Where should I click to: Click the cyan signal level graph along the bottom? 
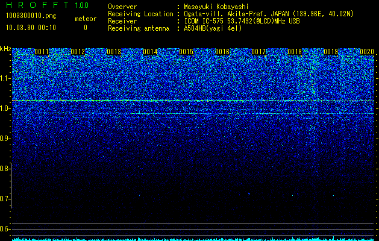coord(193,239)
